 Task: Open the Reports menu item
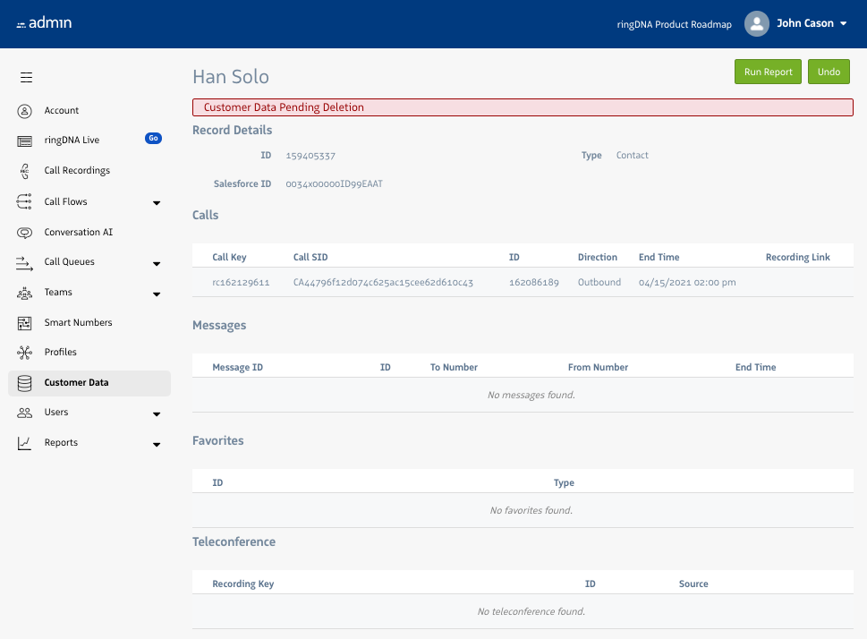(x=61, y=443)
